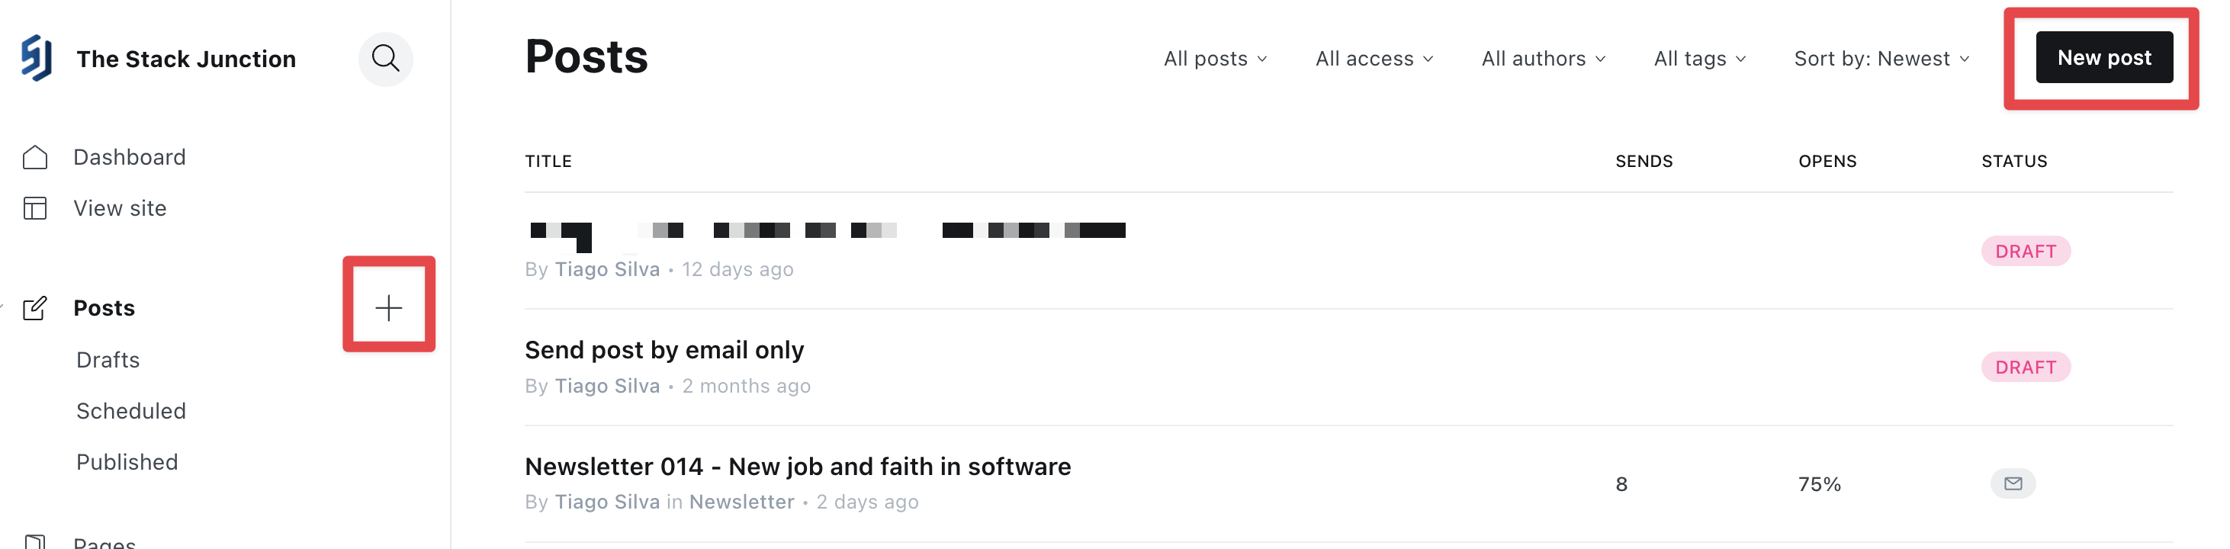Open "Send post by email only" post

pyautogui.click(x=664, y=350)
